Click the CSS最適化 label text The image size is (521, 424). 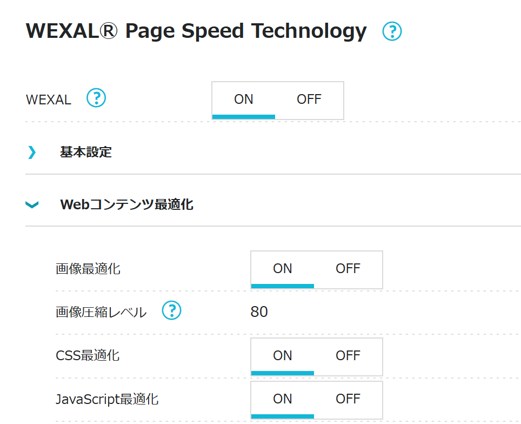pyautogui.click(x=88, y=356)
